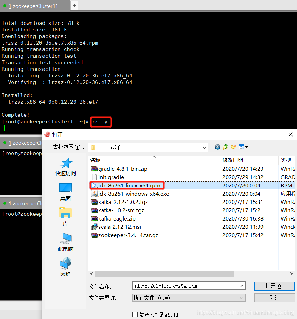This screenshot has width=297, height=319.
Task: Select the kafka-1.0.2-src.tgz archive icon
Action: [94, 210]
